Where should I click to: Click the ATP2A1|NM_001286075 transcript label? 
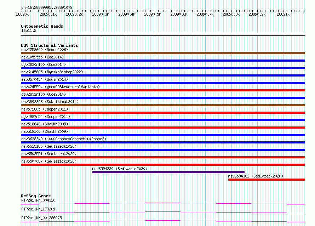[x=41, y=218]
